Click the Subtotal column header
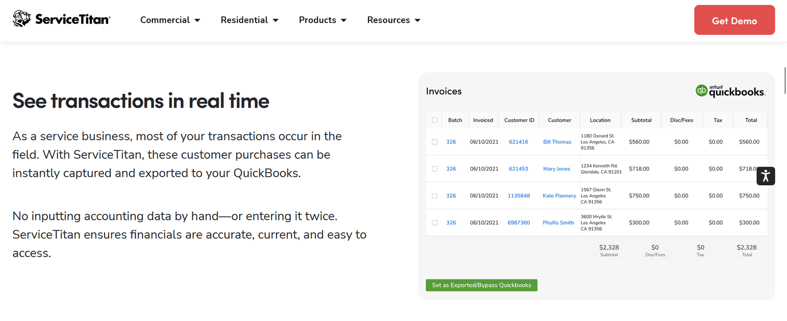Screen dimensions: 787x321 coord(641,120)
